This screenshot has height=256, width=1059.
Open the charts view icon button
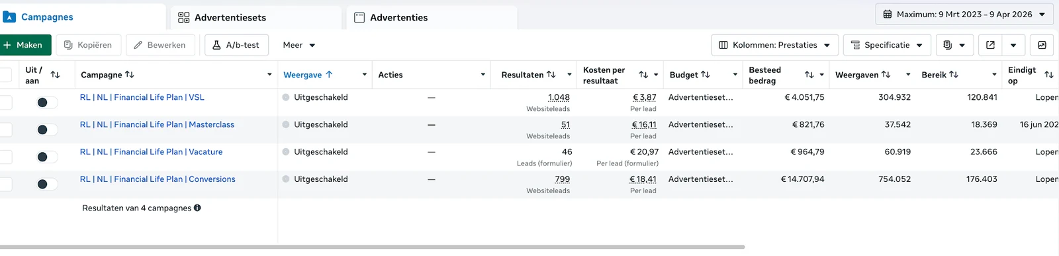(x=1042, y=45)
